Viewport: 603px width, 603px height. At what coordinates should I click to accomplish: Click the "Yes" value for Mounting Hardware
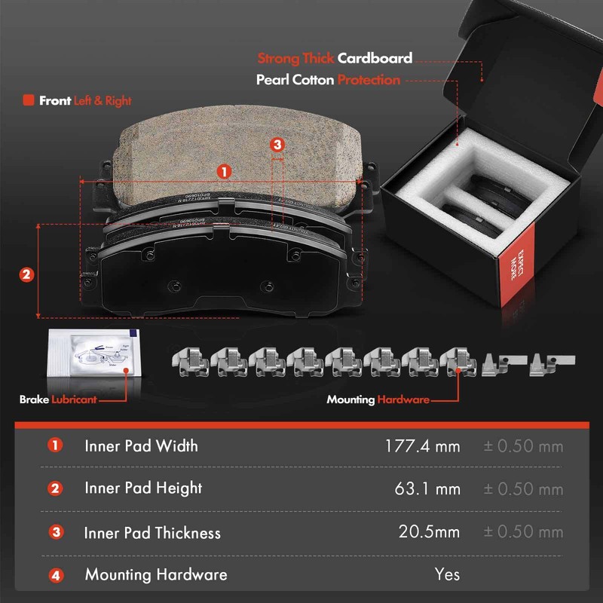447,574
